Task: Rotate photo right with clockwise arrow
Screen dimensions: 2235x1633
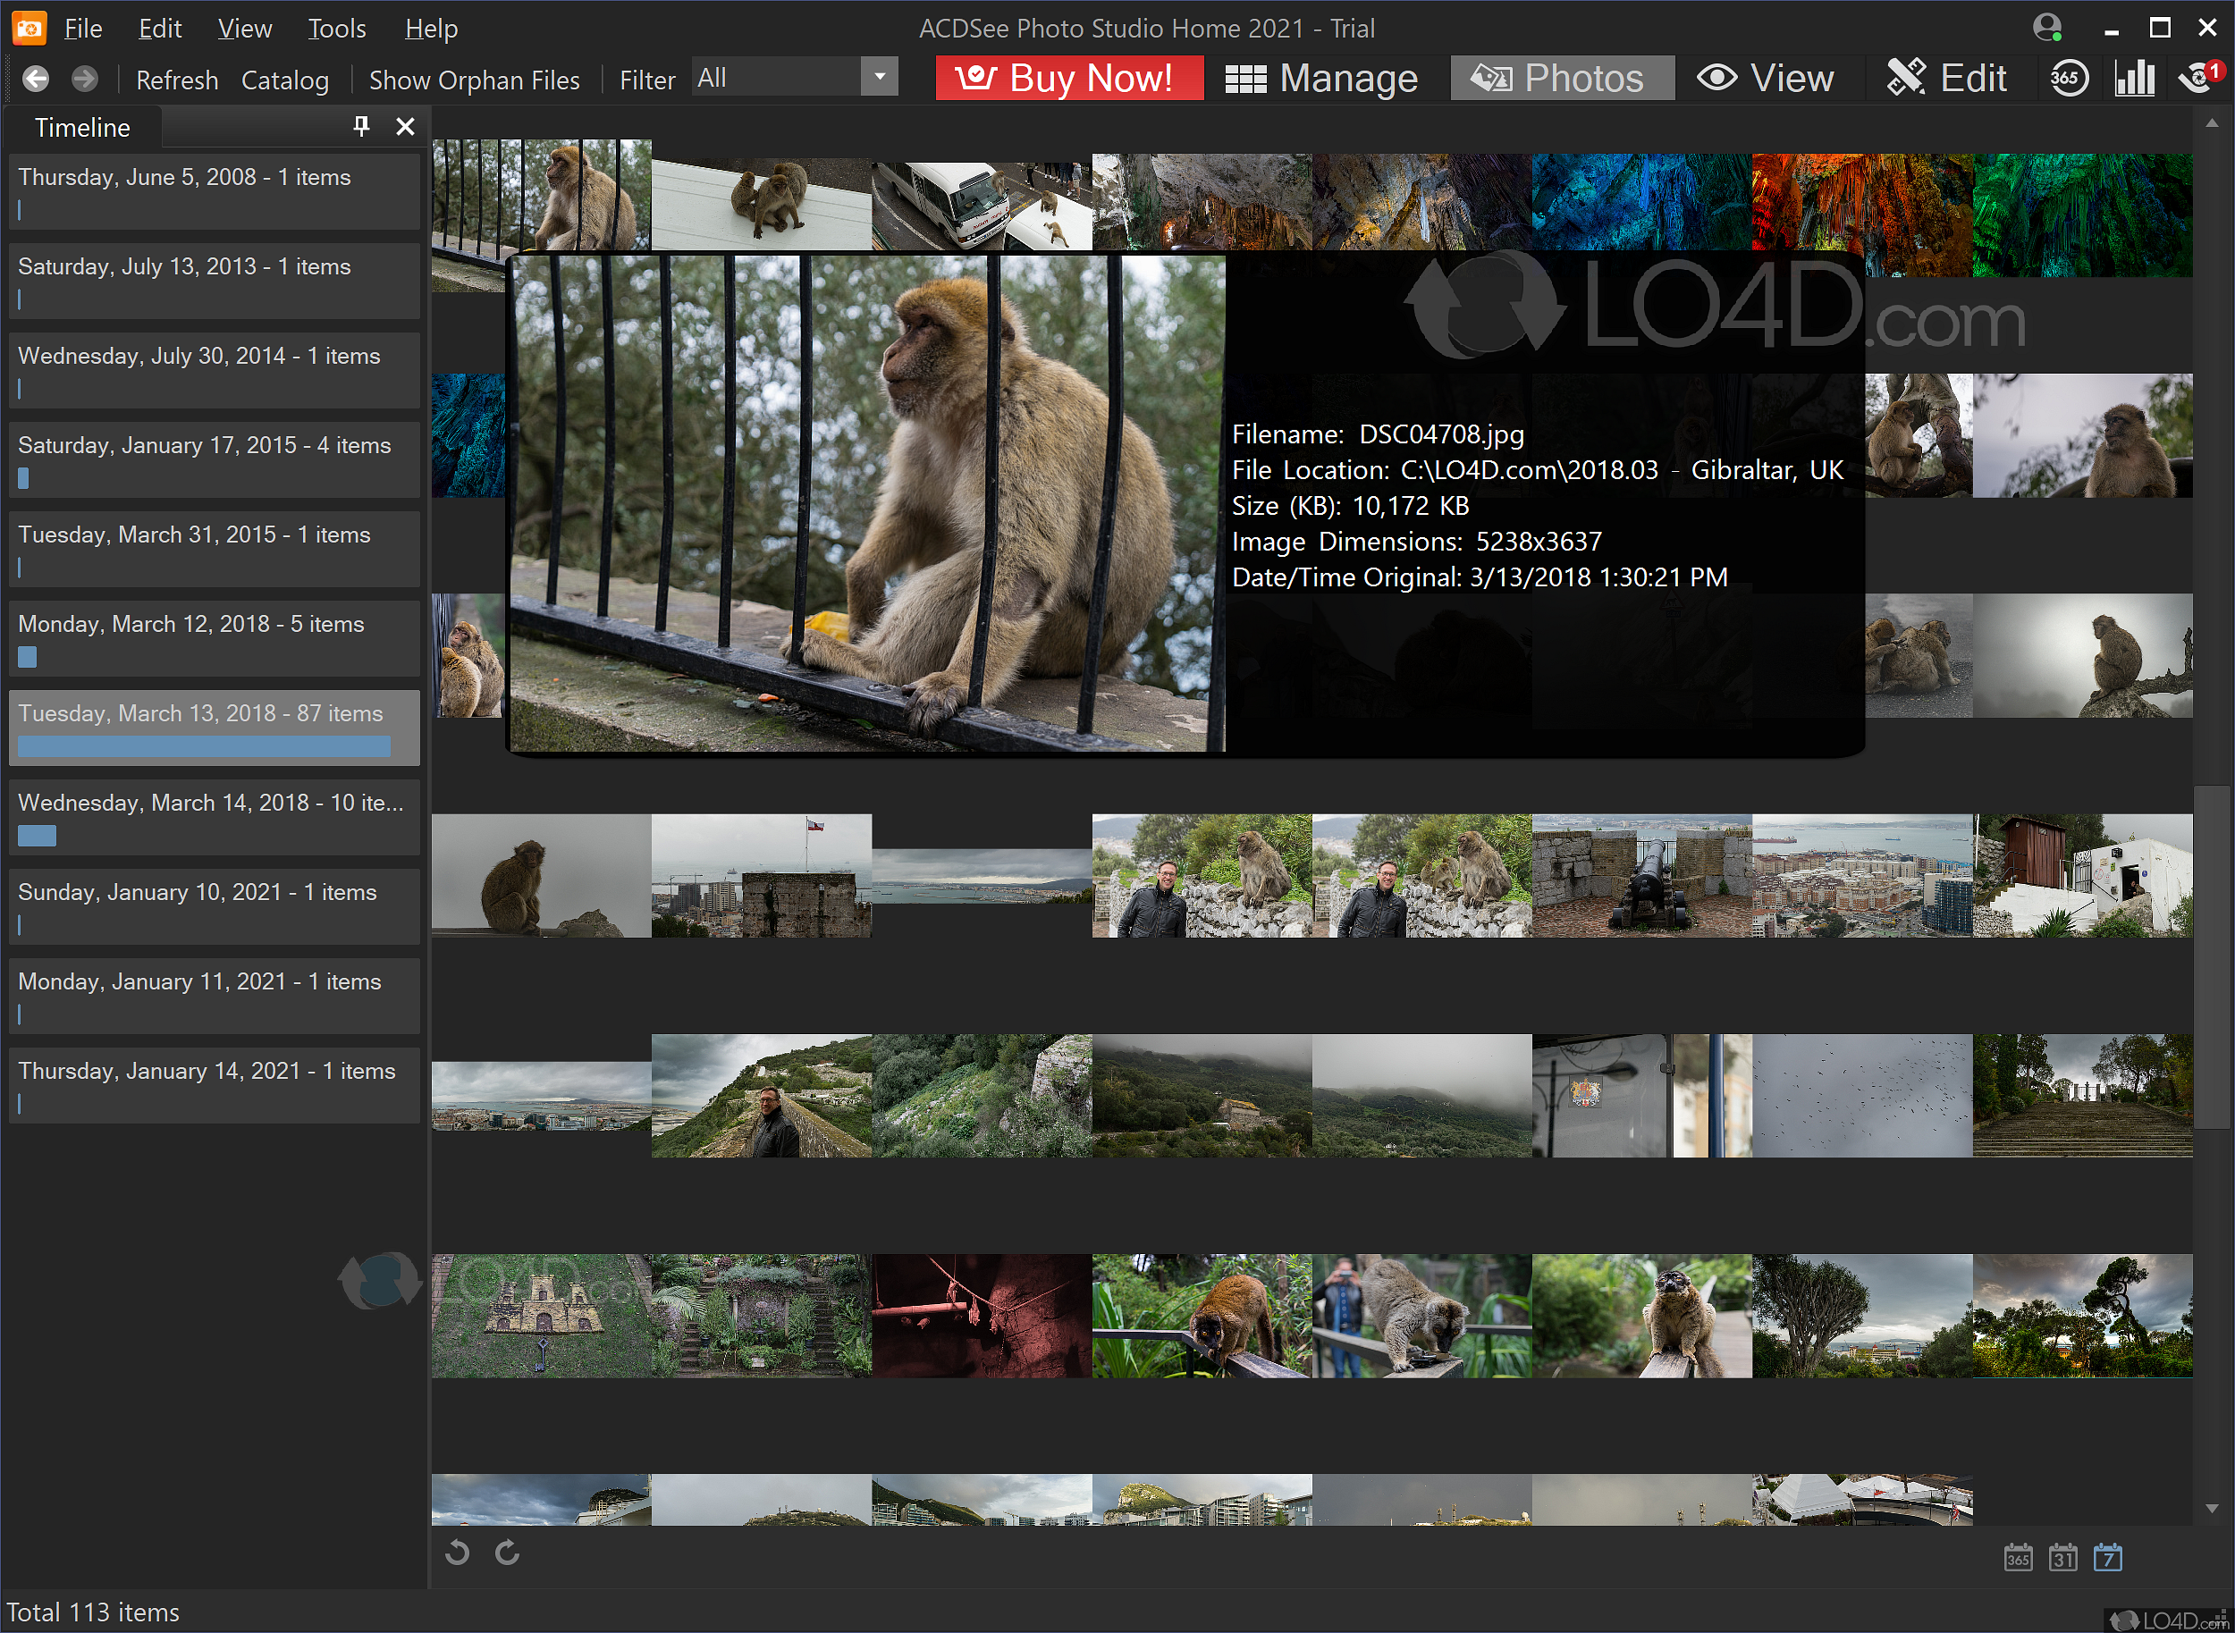Action: point(507,1553)
